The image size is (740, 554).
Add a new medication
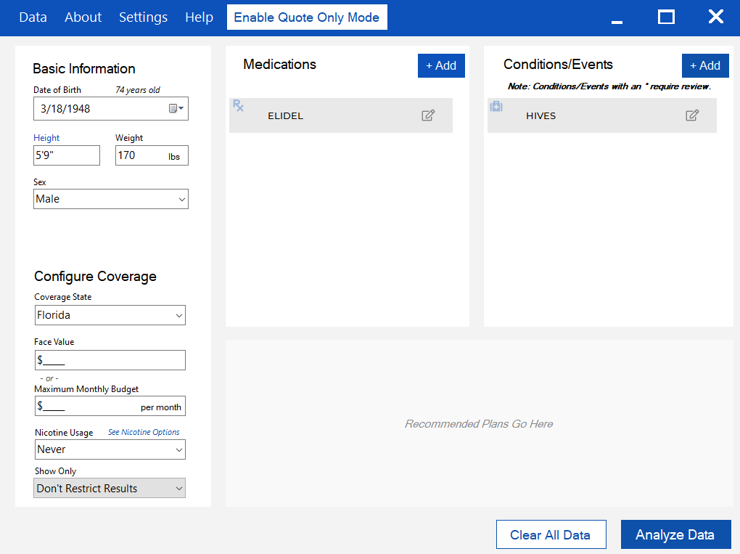click(441, 65)
